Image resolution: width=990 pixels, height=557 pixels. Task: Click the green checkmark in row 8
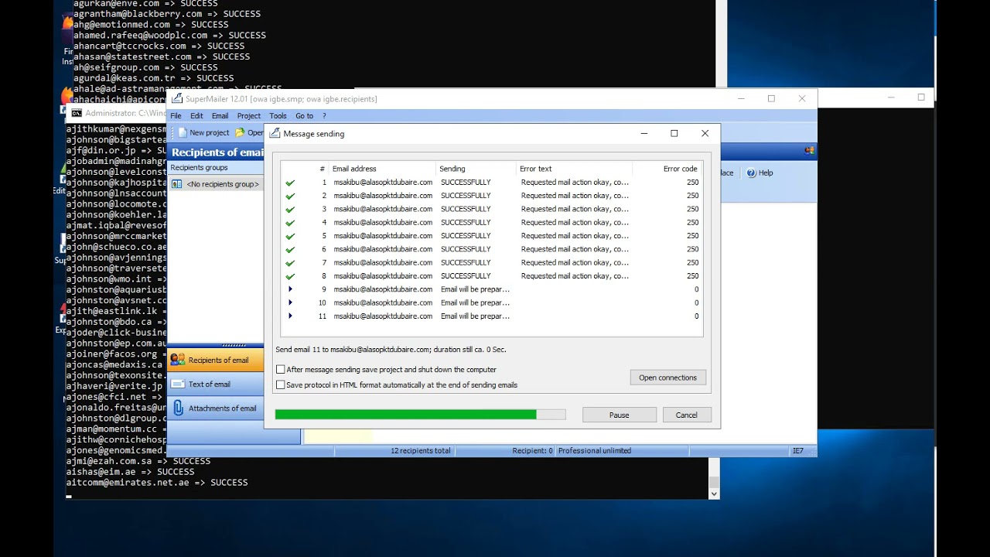[x=290, y=276]
